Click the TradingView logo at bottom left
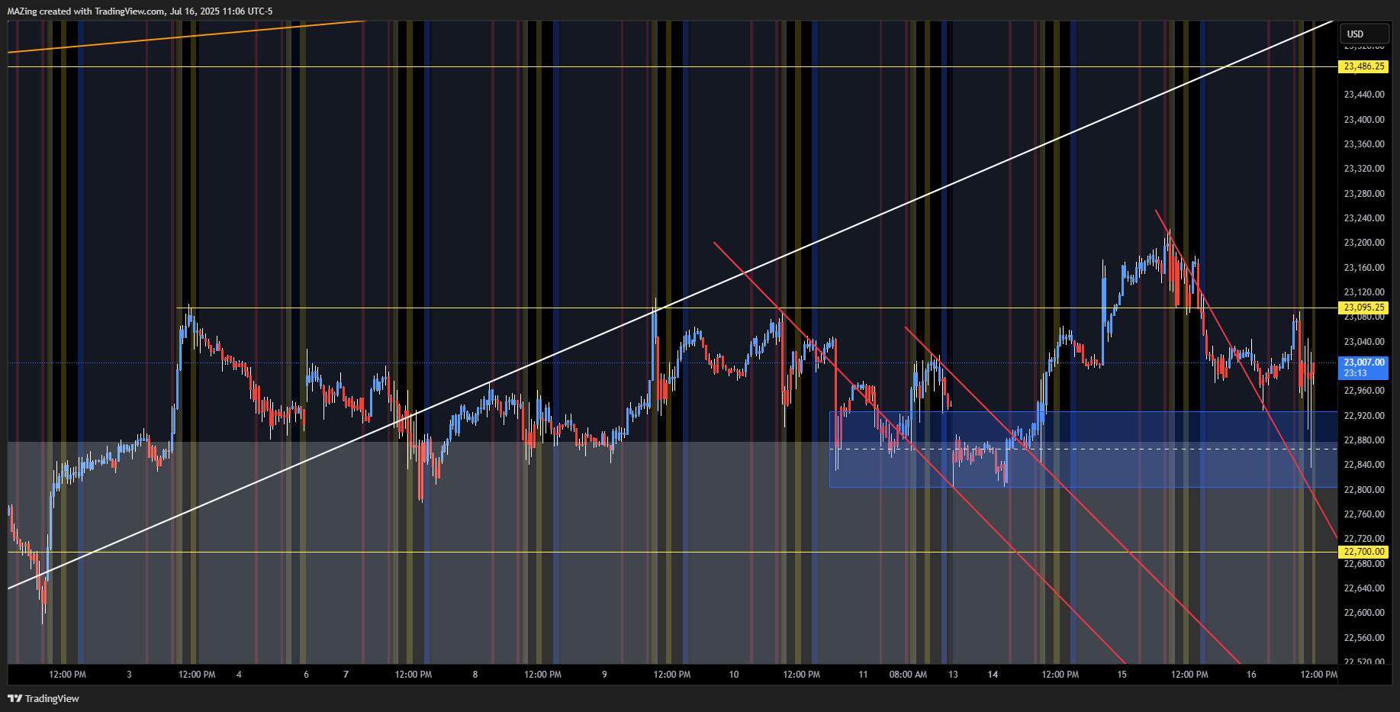1400x712 pixels. tap(43, 698)
